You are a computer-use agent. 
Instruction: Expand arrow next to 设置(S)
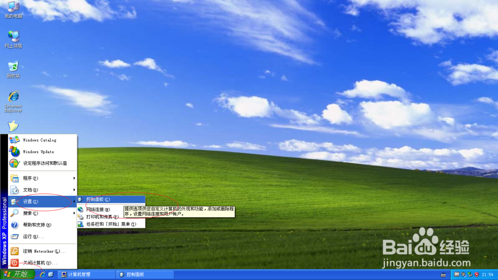74,201
